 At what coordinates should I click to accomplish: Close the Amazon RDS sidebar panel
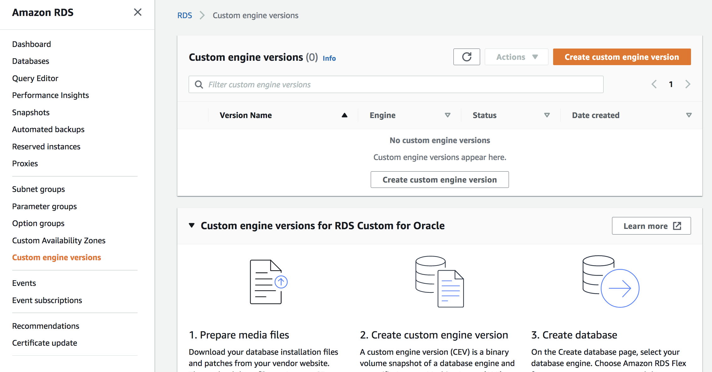[x=138, y=12]
